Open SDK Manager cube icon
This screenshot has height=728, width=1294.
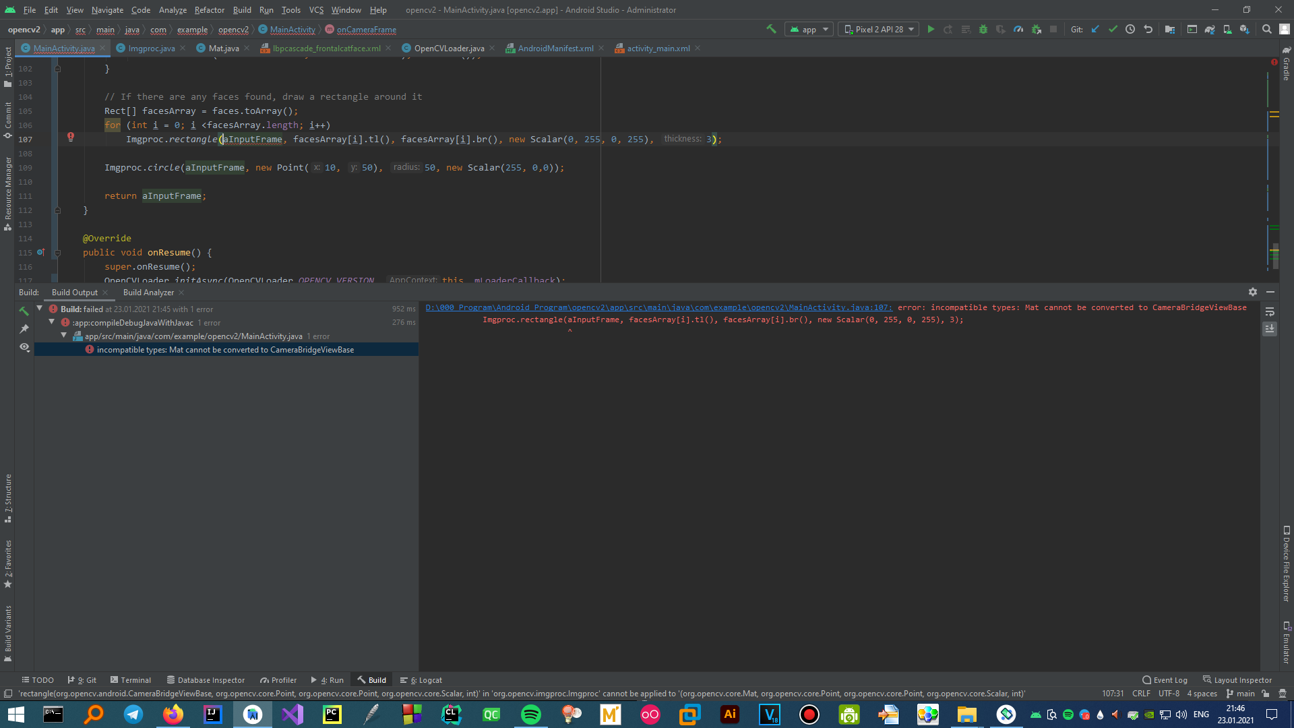point(1245,29)
